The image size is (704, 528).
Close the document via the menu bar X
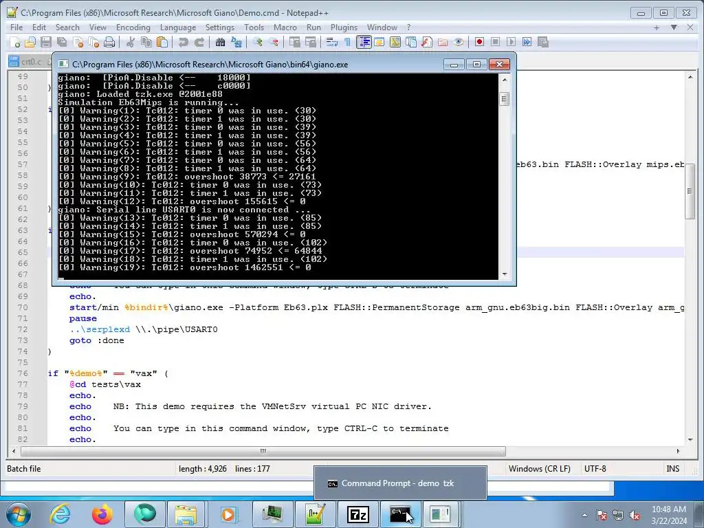coord(690,27)
